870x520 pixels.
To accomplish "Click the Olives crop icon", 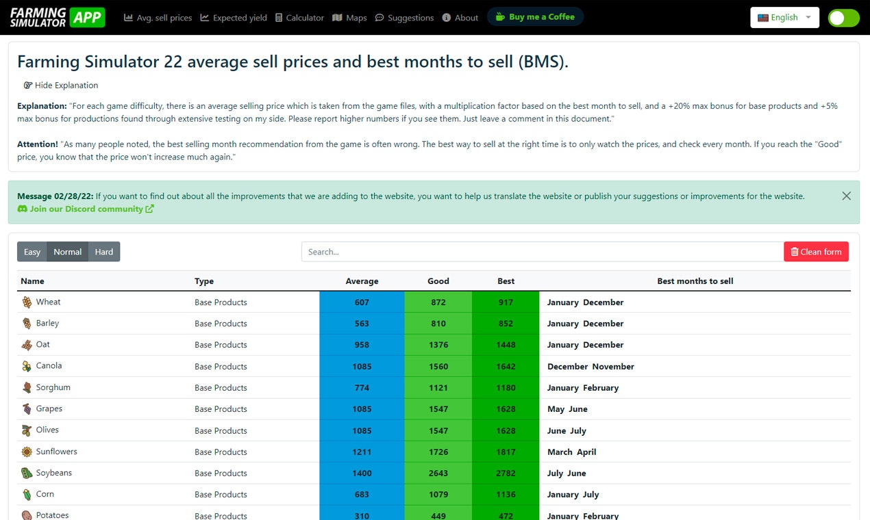I will 27,430.
